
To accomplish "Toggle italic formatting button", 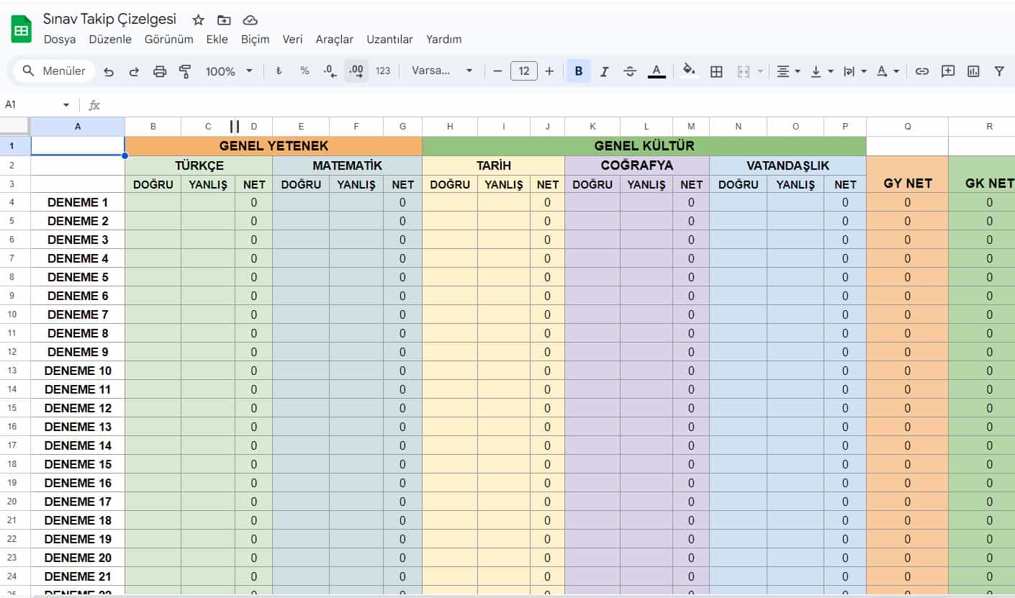I will point(604,71).
